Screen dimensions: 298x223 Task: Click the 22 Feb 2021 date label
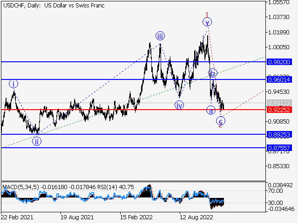17,217
